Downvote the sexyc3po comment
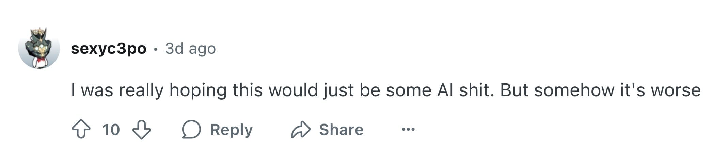Viewport: 728px width, 166px height. pyautogui.click(x=141, y=129)
